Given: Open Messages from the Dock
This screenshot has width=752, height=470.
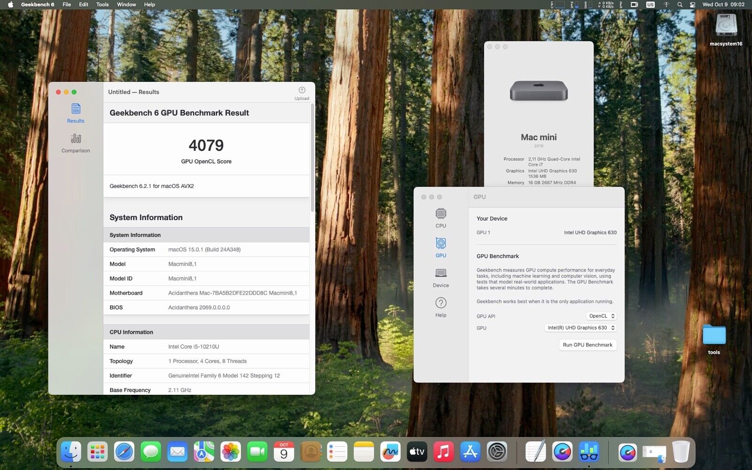Looking at the screenshot, I should point(150,452).
